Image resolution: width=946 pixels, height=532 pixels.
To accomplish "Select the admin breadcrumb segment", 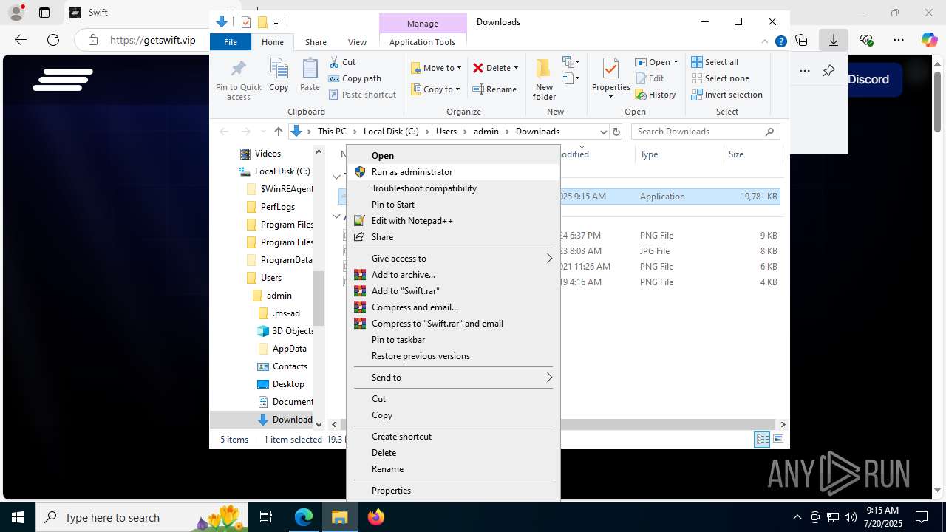I will click(x=486, y=132).
